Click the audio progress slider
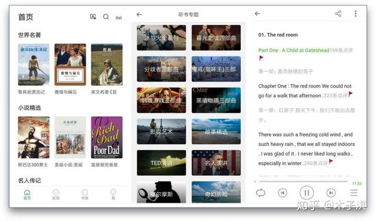376x221 pixels. 301,182
